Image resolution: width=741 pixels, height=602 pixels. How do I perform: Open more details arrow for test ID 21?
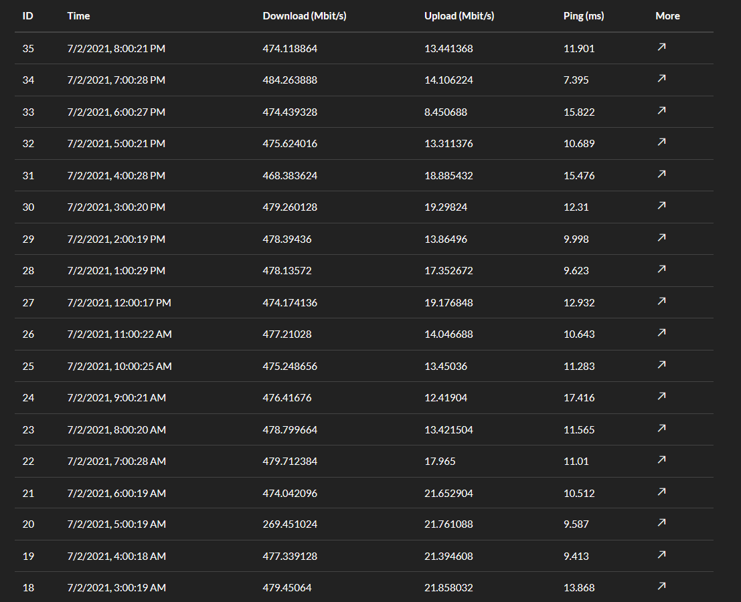click(x=661, y=492)
